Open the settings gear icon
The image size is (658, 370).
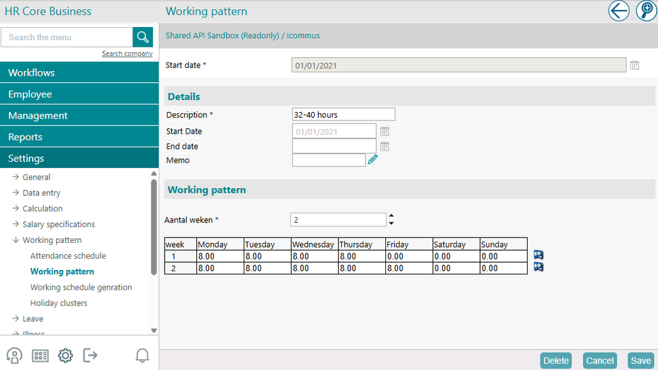click(65, 356)
